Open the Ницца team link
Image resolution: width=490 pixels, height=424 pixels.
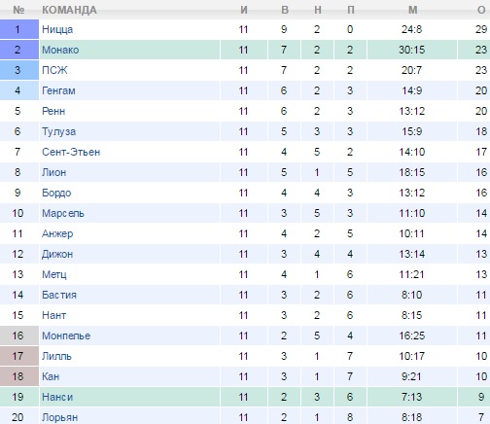pos(57,30)
